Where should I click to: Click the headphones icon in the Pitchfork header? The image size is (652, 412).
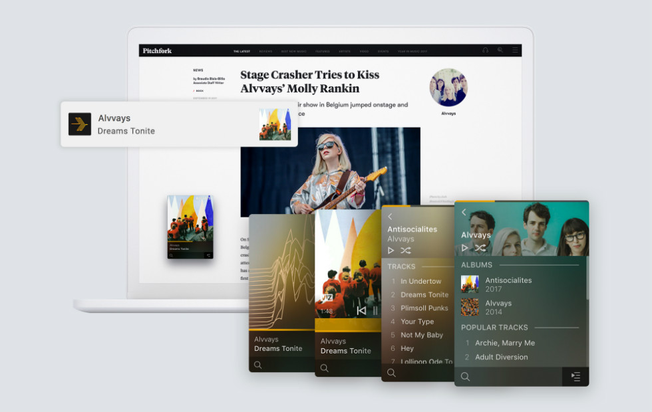pos(486,51)
